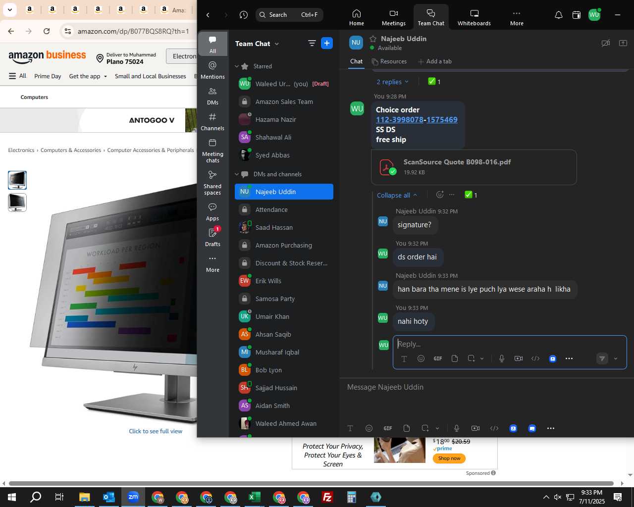This screenshot has height=507, width=634.
Task: Open File Explorer from the taskbar
Action: coord(84,497)
